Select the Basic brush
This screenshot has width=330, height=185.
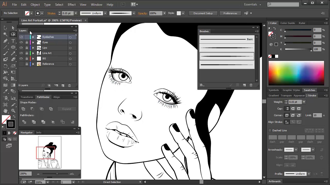[227, 39]
